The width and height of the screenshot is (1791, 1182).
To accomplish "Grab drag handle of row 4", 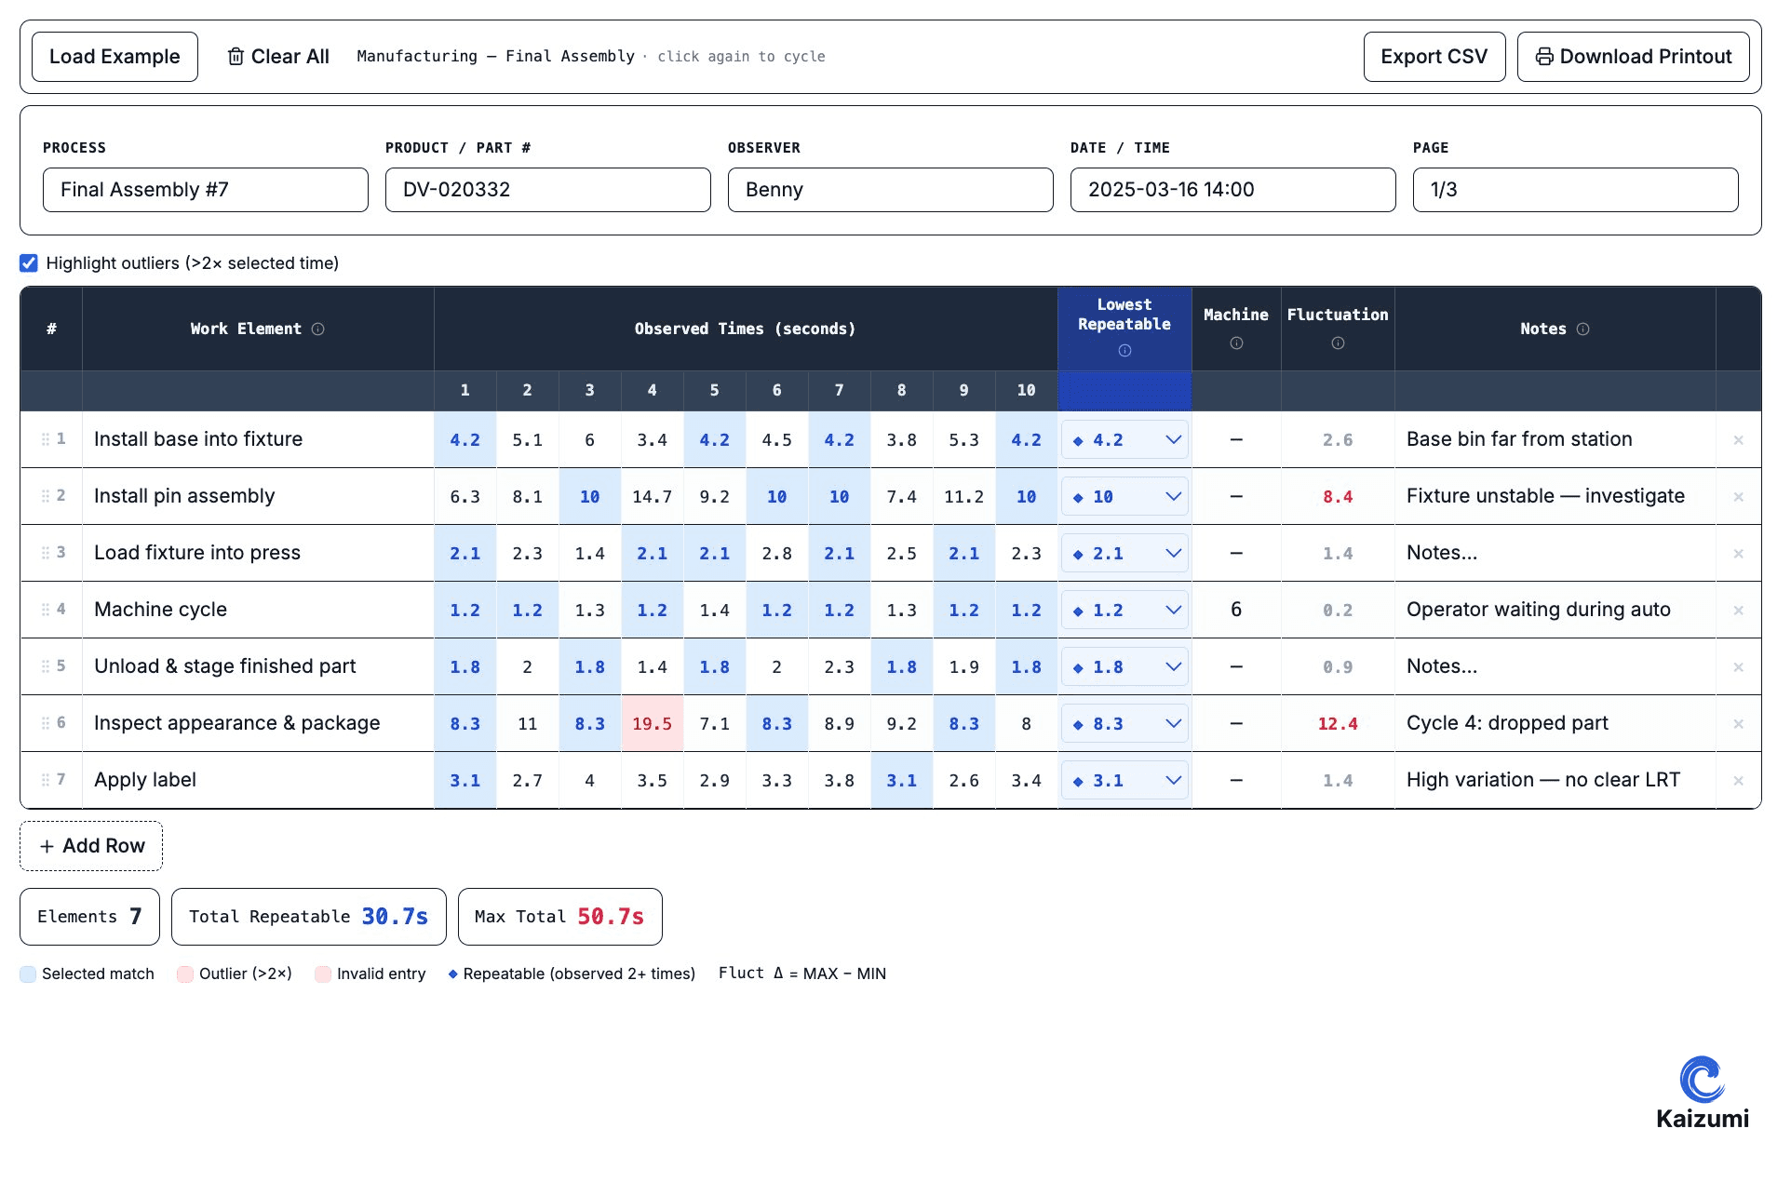I will [45, 610].
